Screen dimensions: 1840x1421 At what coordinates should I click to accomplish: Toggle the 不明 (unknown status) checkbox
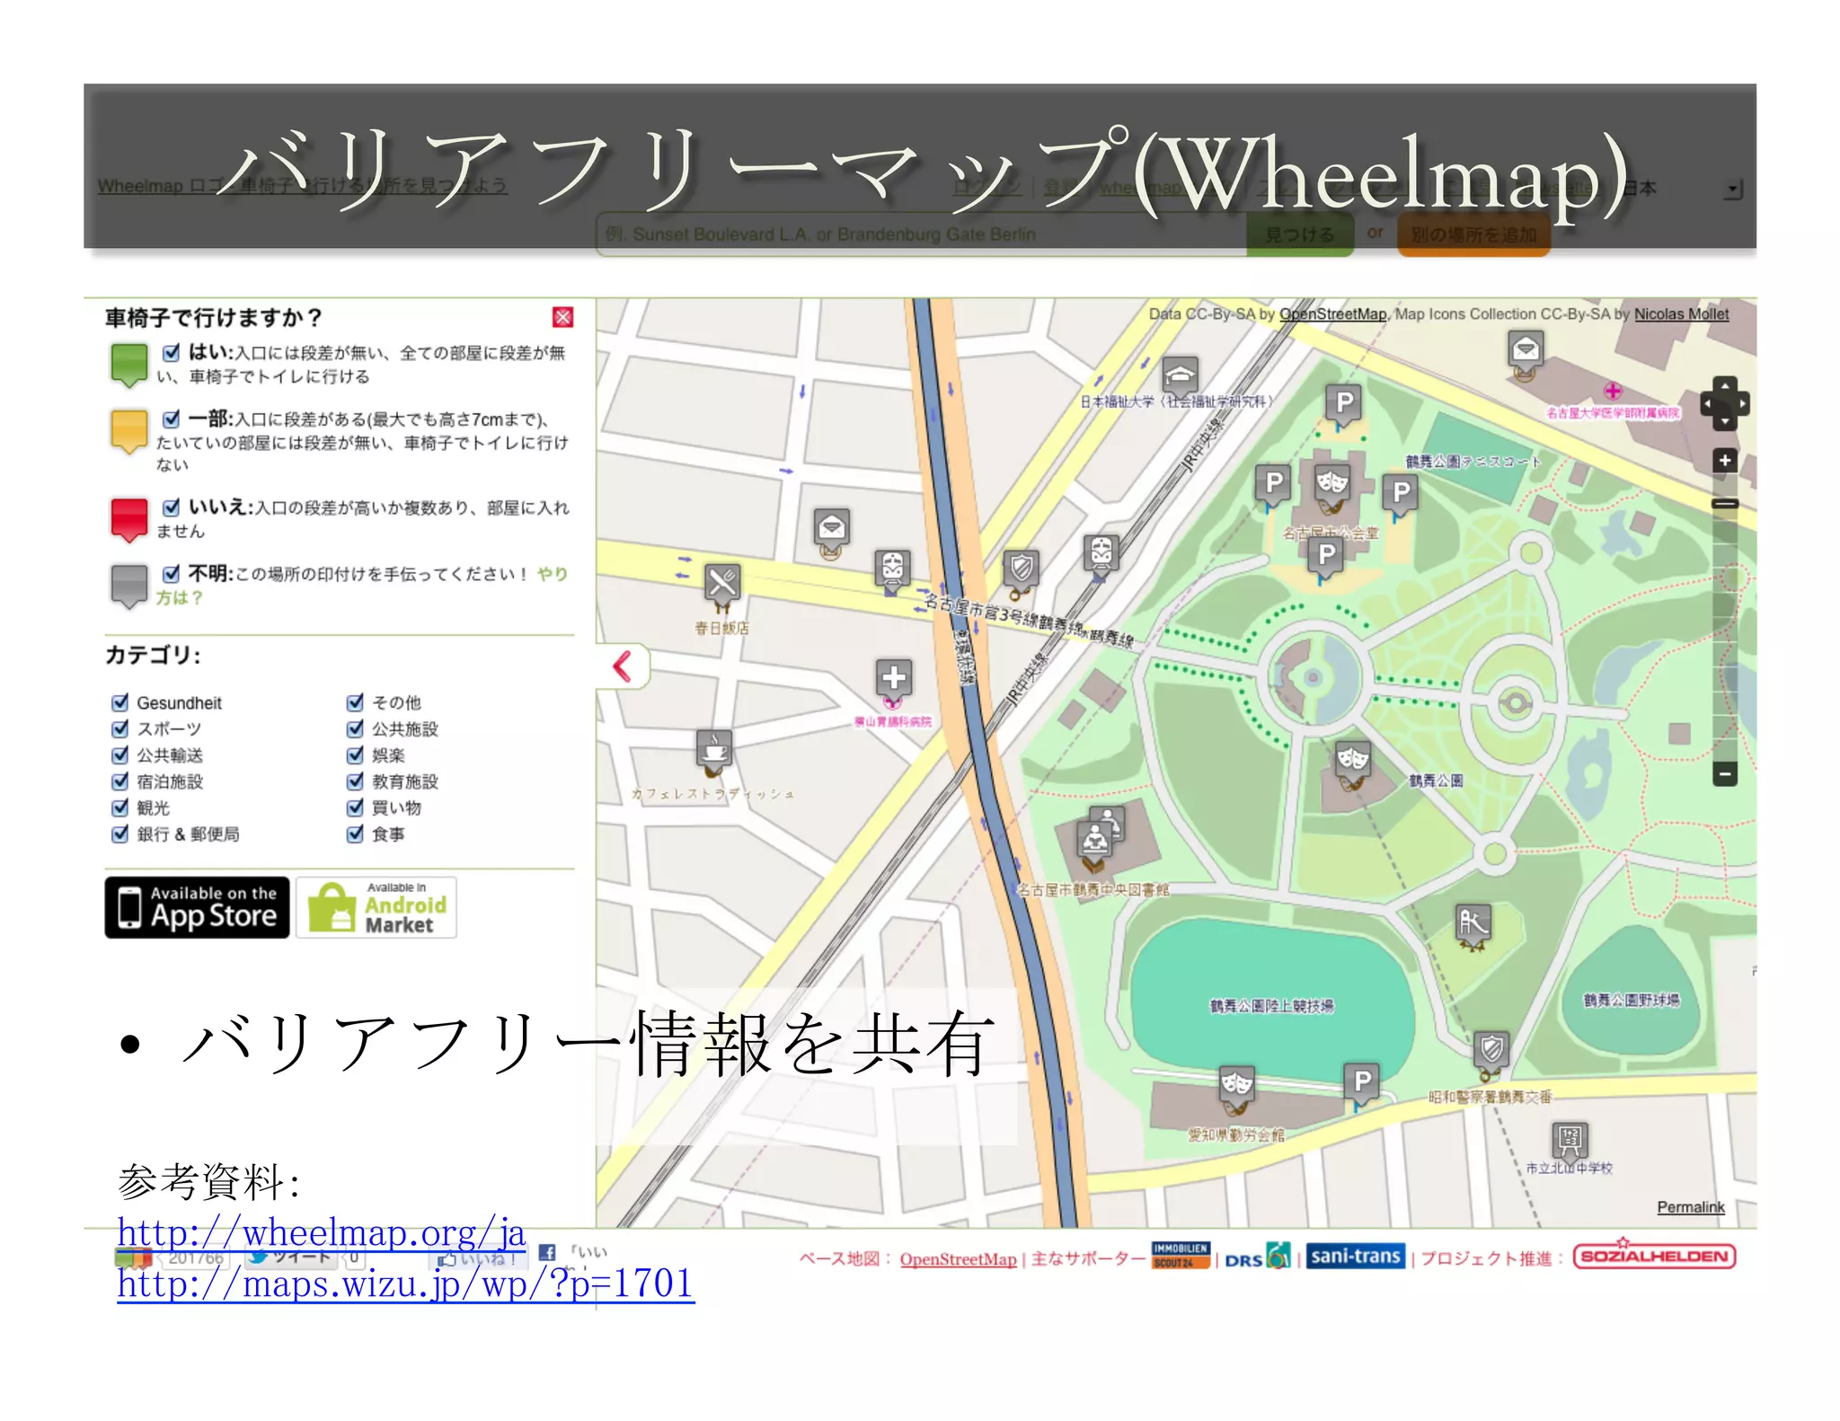point(172,573)
